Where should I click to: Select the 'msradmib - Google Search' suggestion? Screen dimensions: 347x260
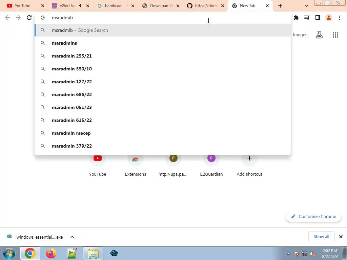tap(163, 30)
